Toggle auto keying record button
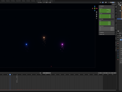The image size is (122, 92). pyautogui.click(x=40, y=73)
